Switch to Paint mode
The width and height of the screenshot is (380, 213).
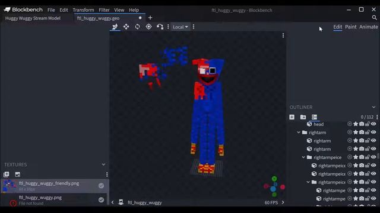click(351, 27)
